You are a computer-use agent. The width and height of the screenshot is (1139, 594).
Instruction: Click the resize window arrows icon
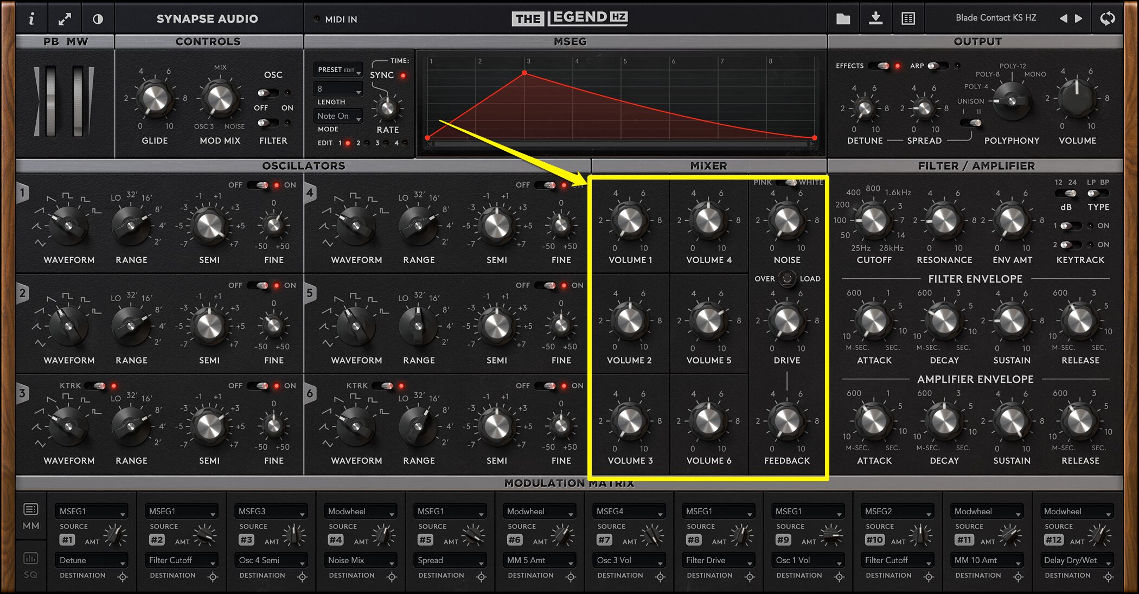pos(65,19)
